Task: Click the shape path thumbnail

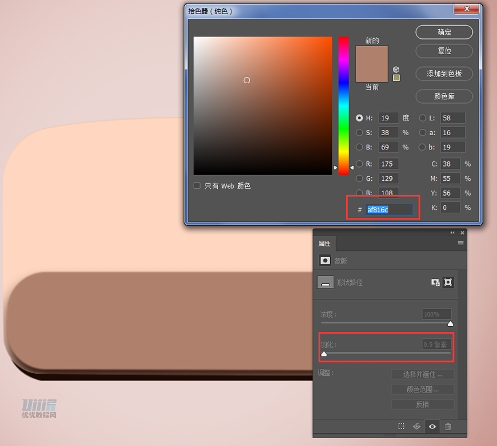Action: 325,282
